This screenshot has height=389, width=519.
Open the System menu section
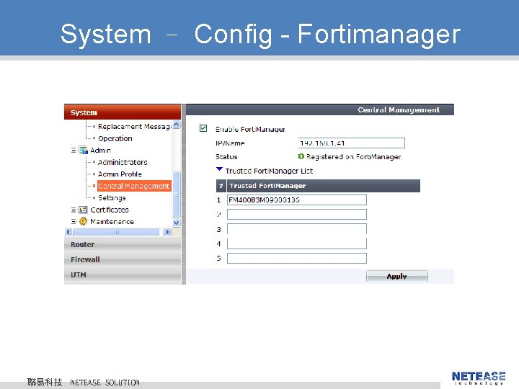point(123,112)
